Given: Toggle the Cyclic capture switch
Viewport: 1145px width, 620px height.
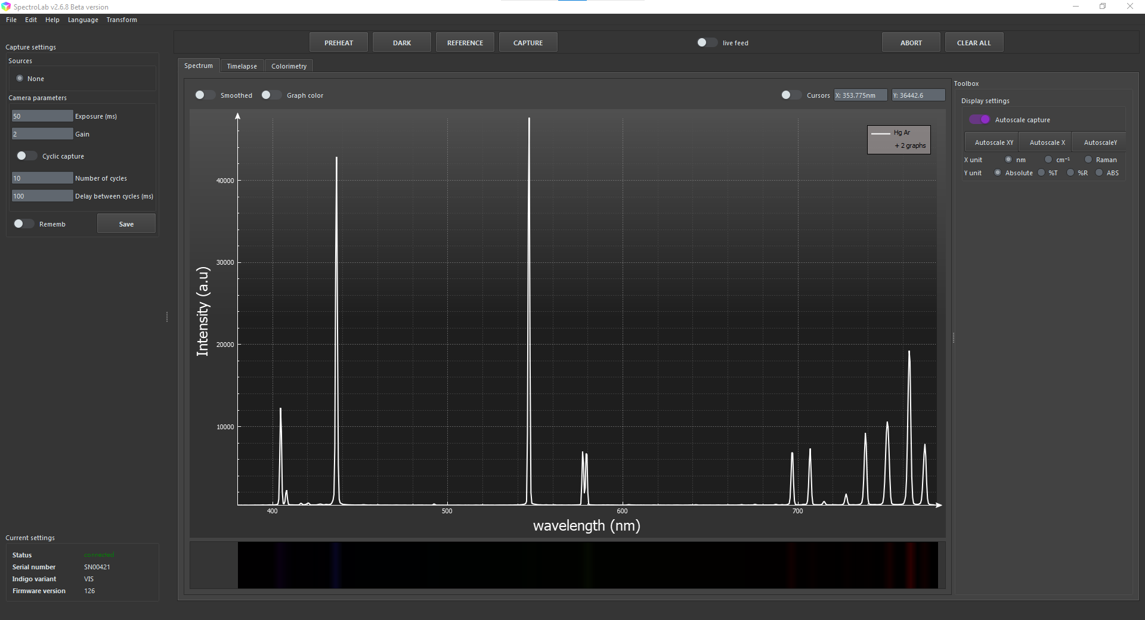Looking at the screenshot, I should coord(26,156).
